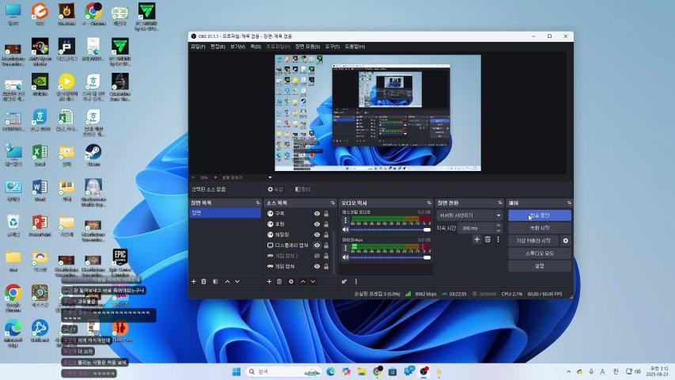
Task: Open the 보기(V) menu
Action: click(x=237, y=47)
